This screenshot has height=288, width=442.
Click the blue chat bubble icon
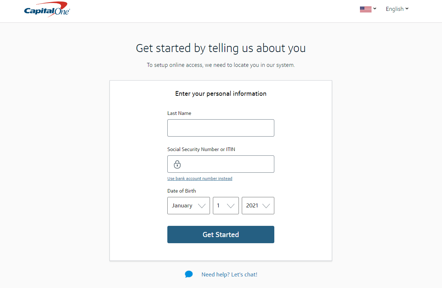pos(189,274)
